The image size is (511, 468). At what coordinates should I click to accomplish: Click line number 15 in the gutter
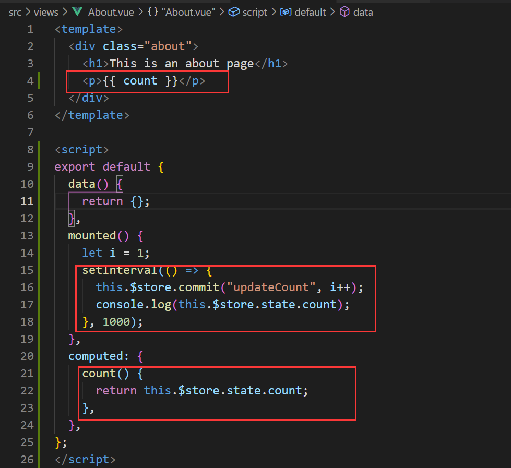[x=27, y=270]
